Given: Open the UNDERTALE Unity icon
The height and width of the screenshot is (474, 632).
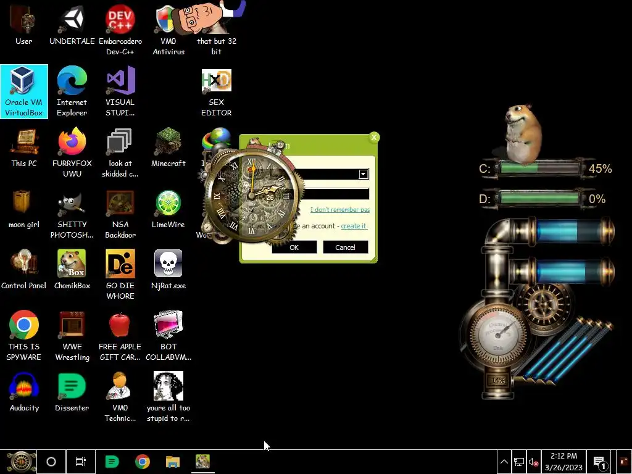Looking at the screenshot, I should [x=72, y=24].
